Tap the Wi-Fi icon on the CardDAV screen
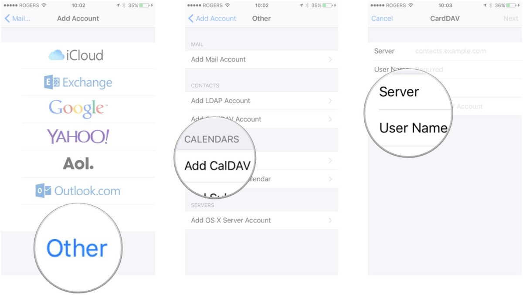The width and height of the screenshot is (523, 295). coord(410,5)
